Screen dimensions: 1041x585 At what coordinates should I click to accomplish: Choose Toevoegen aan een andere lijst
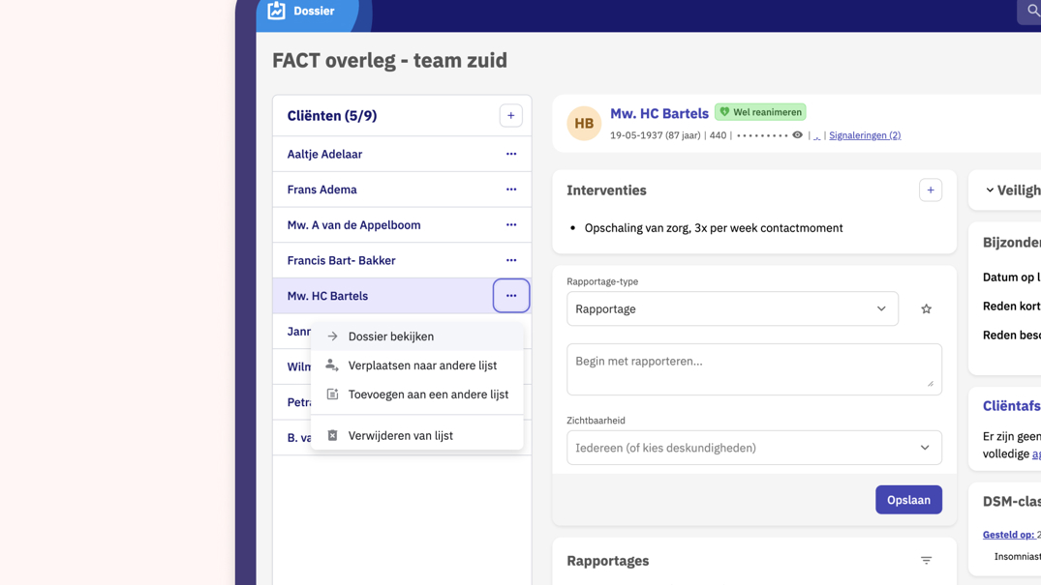click(428, 395)
